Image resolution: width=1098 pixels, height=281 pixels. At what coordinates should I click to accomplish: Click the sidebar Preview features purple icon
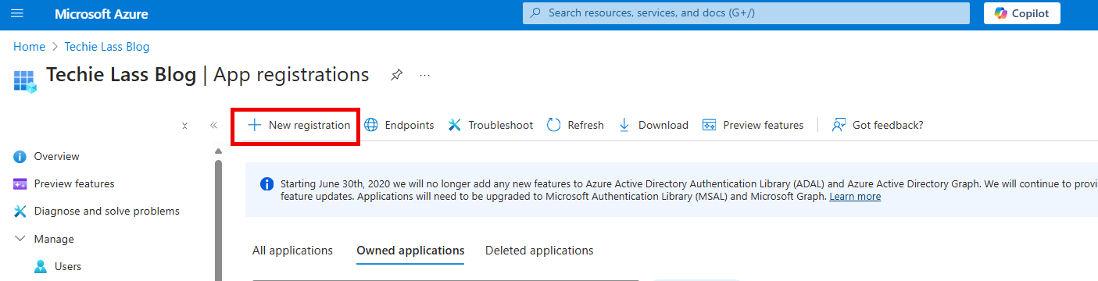(20, 184)
